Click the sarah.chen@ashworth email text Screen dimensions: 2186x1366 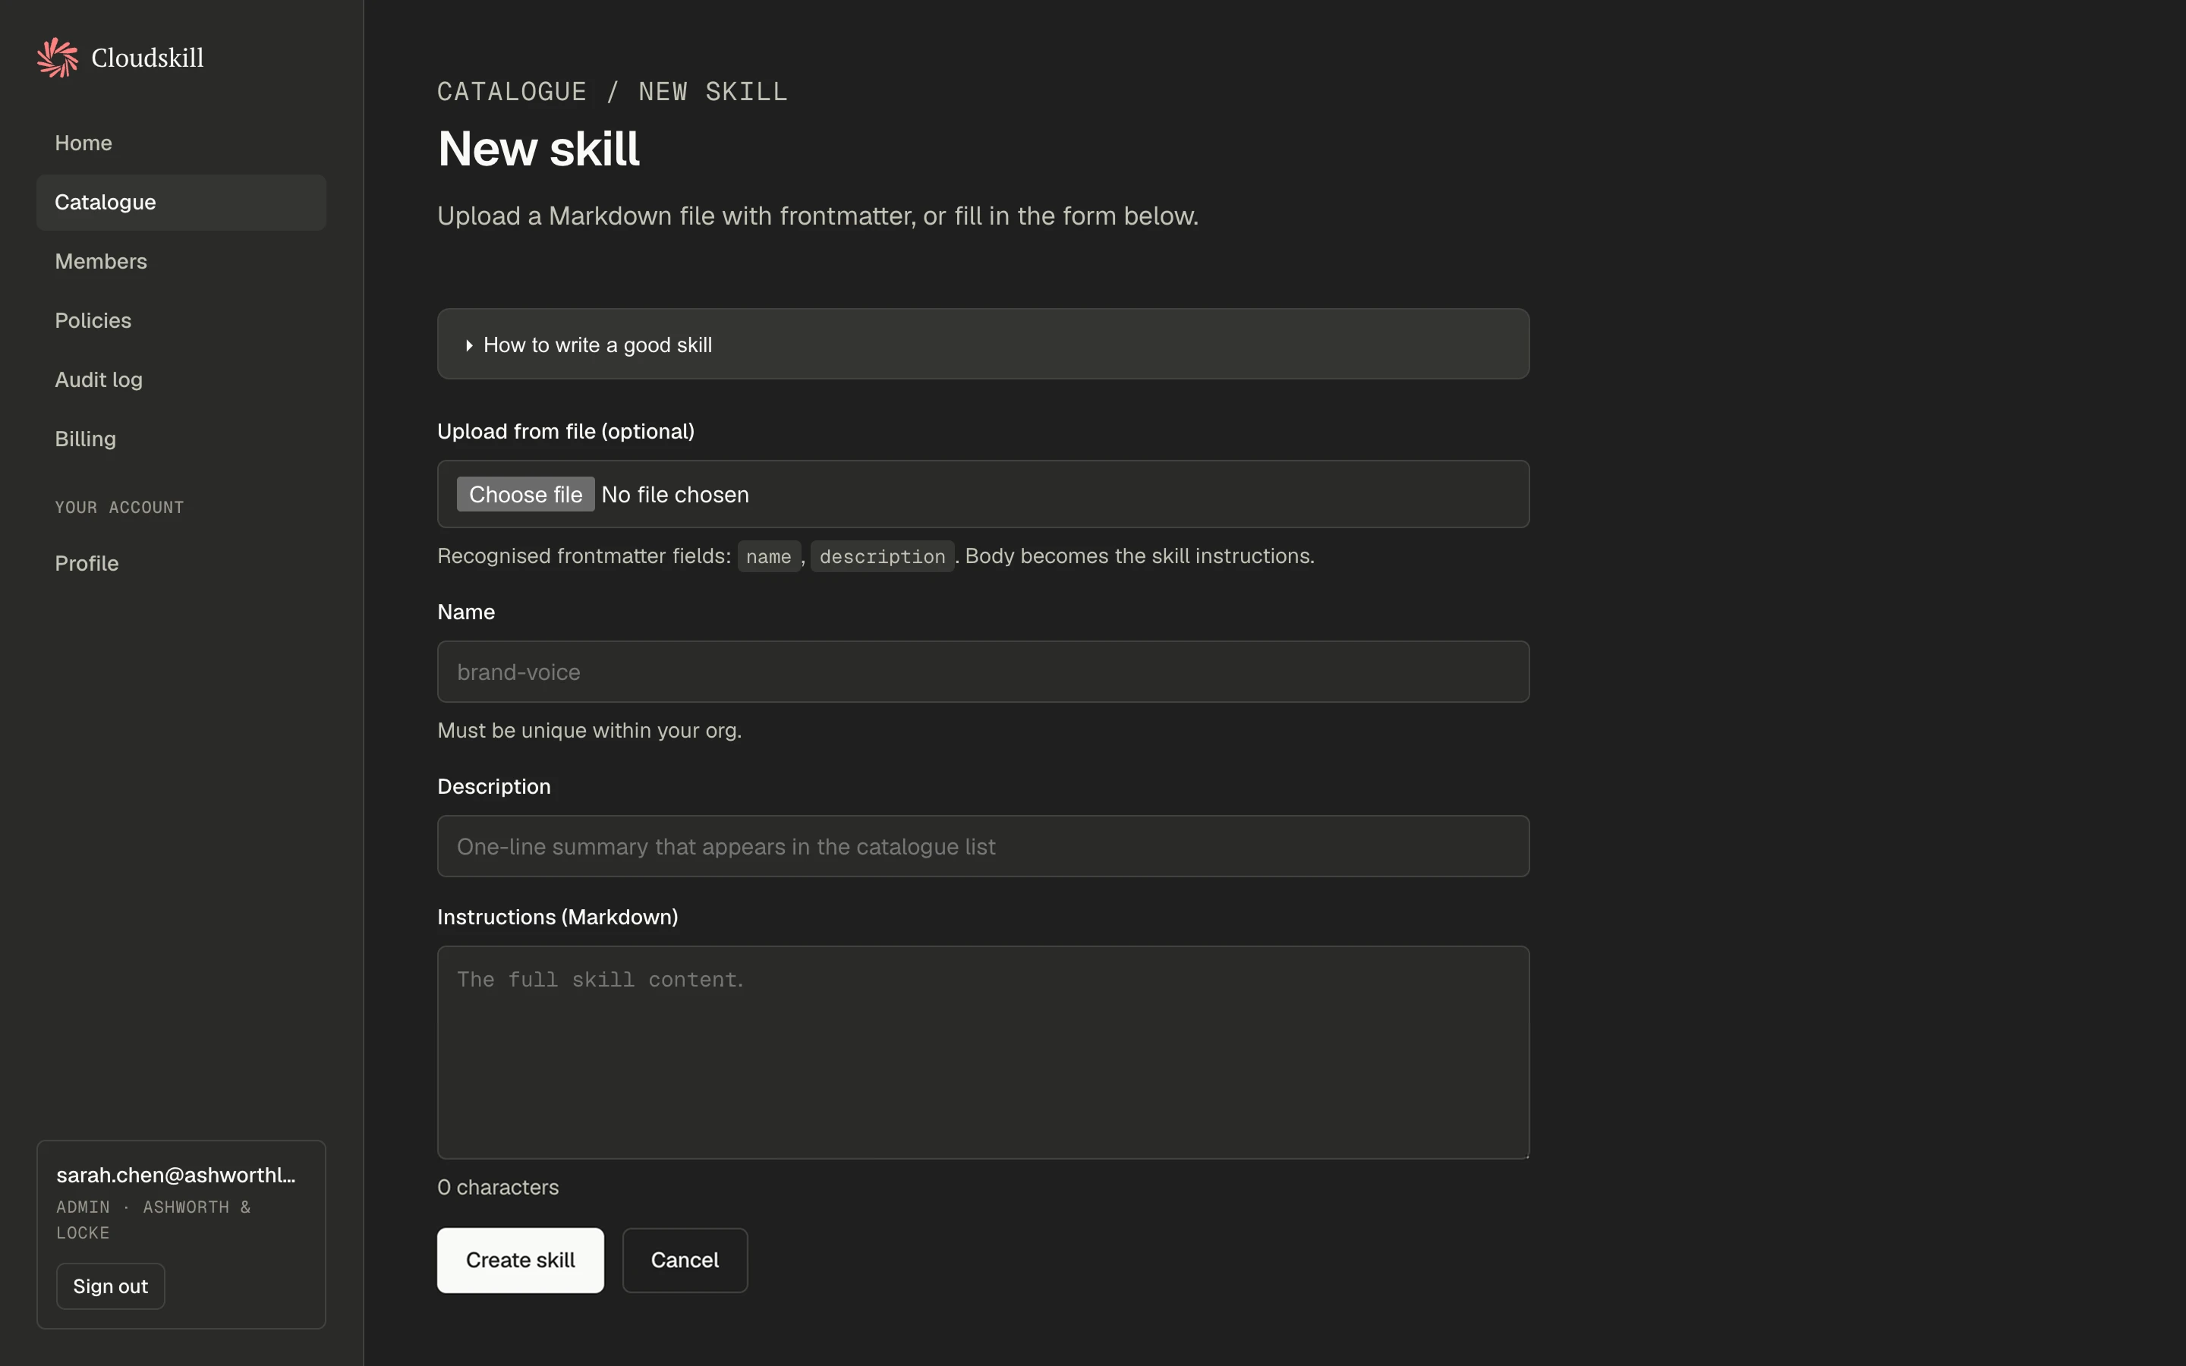(x=176, y=1175)
